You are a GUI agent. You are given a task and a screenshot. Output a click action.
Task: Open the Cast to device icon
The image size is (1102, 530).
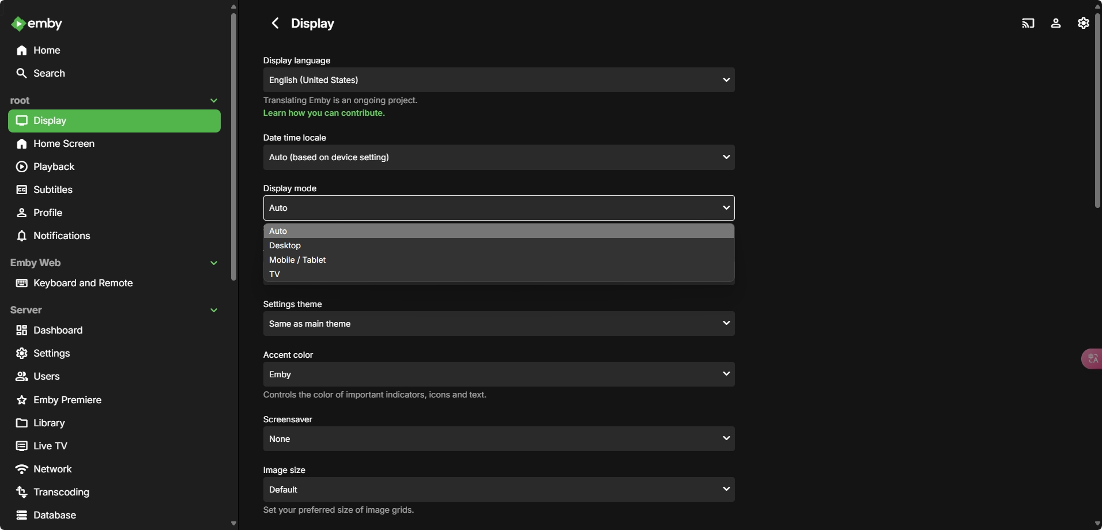(1028, 24)
